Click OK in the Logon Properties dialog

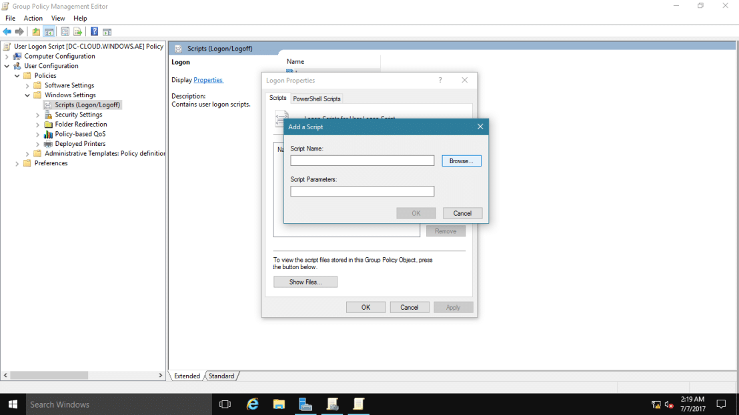click(x=365, y=307)
